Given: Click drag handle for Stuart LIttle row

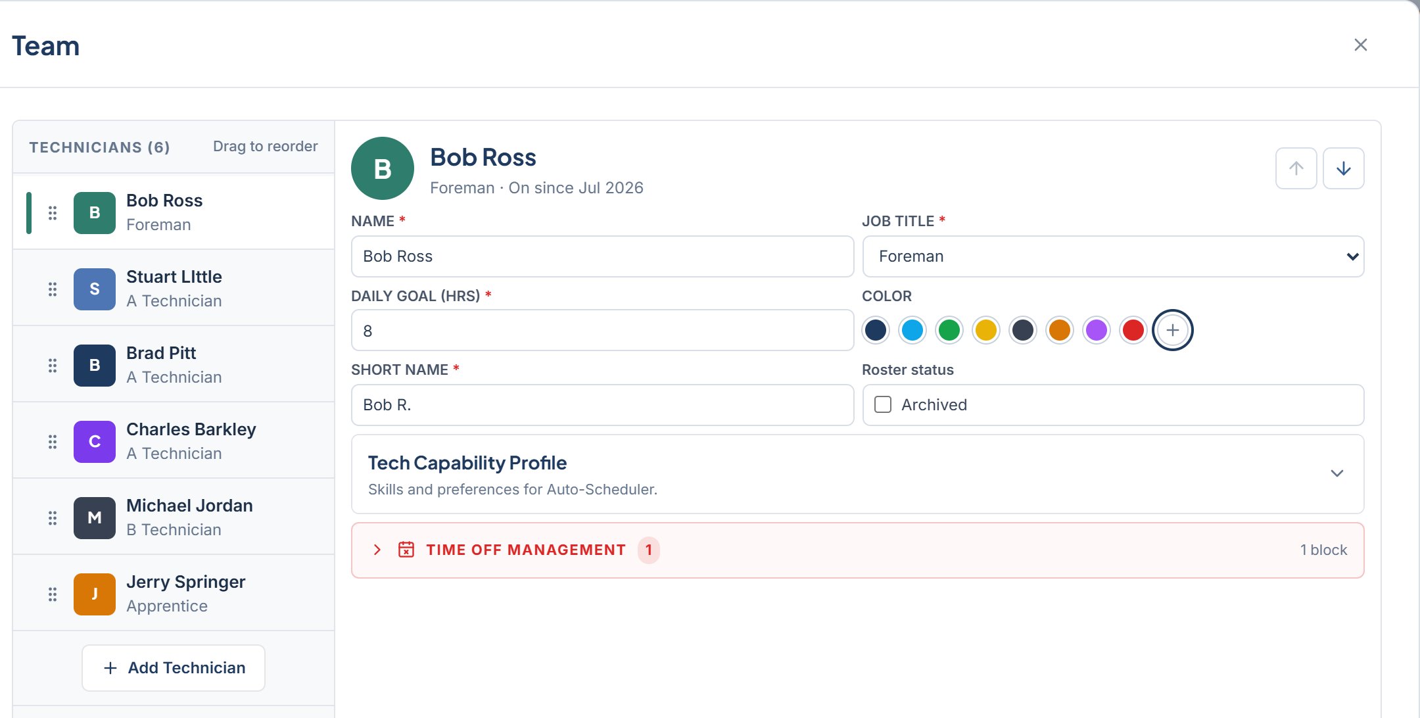Looking at the screenshot, I should 53,289.
